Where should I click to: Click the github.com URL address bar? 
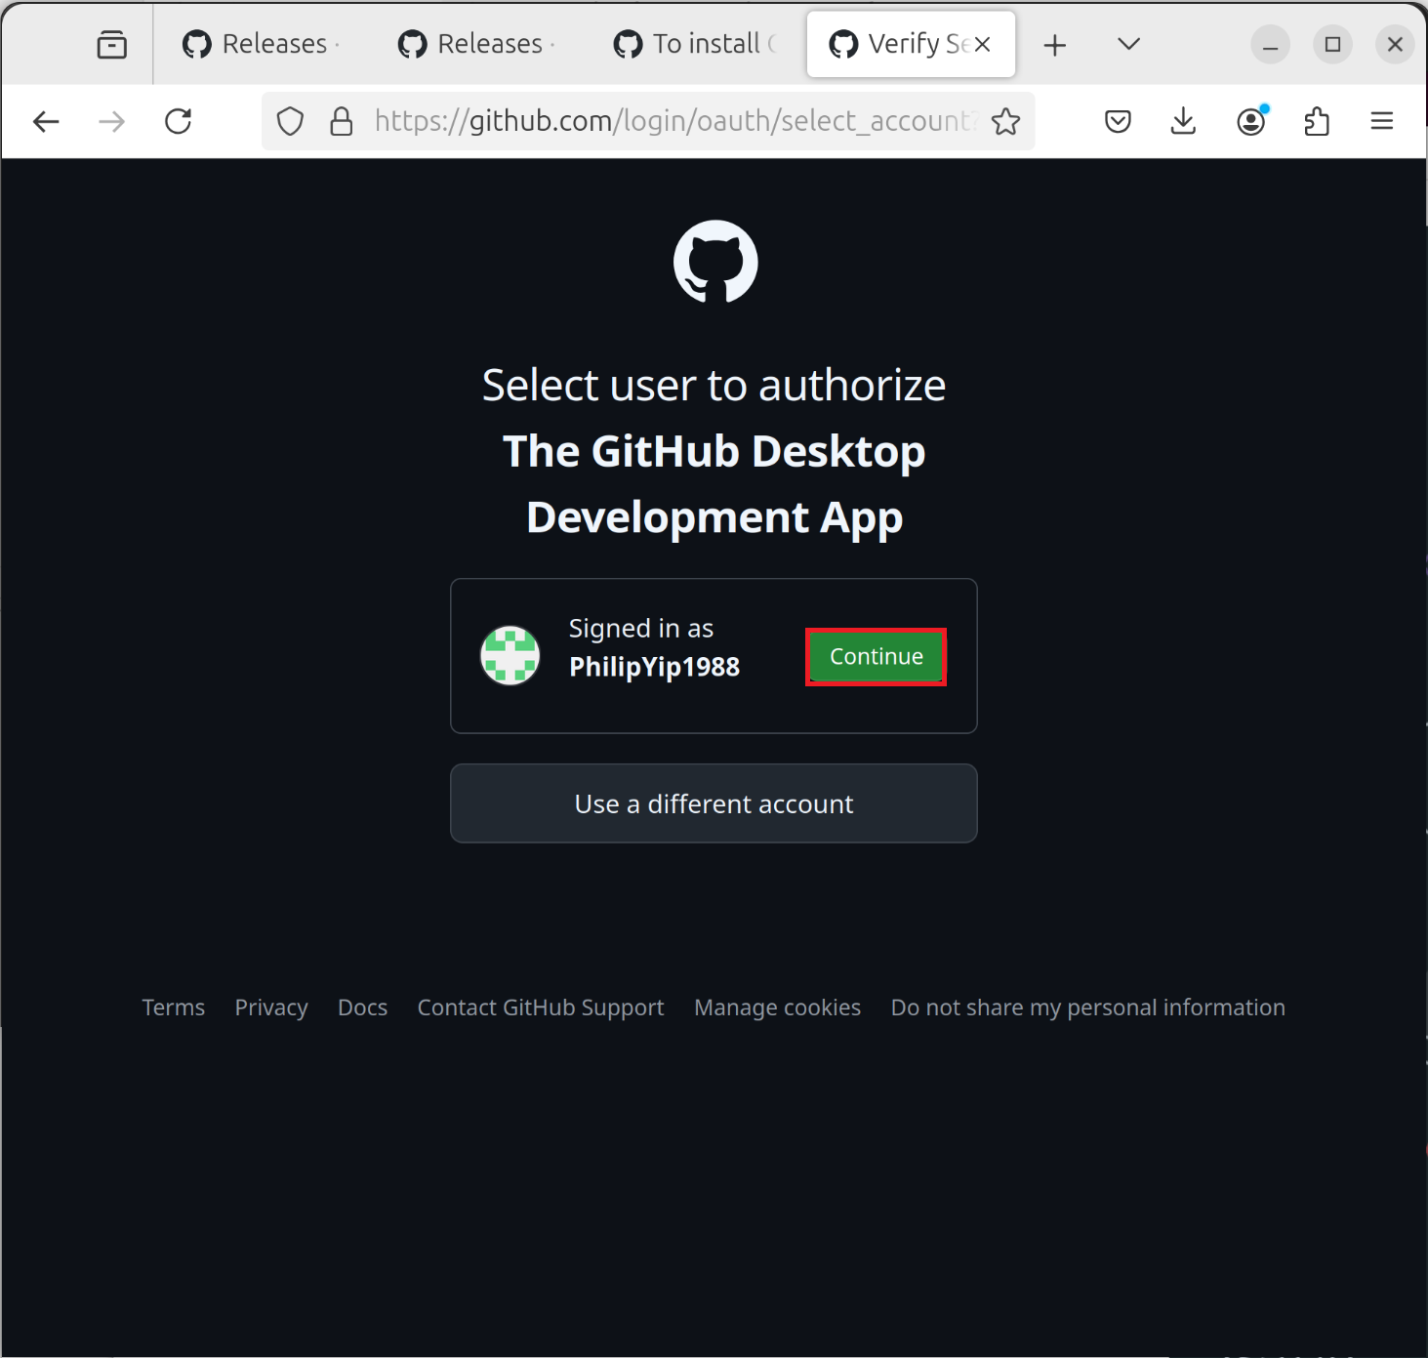[x=673, y=121]
